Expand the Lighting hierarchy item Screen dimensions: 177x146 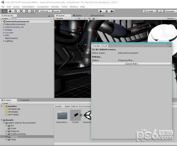[4, 41]
